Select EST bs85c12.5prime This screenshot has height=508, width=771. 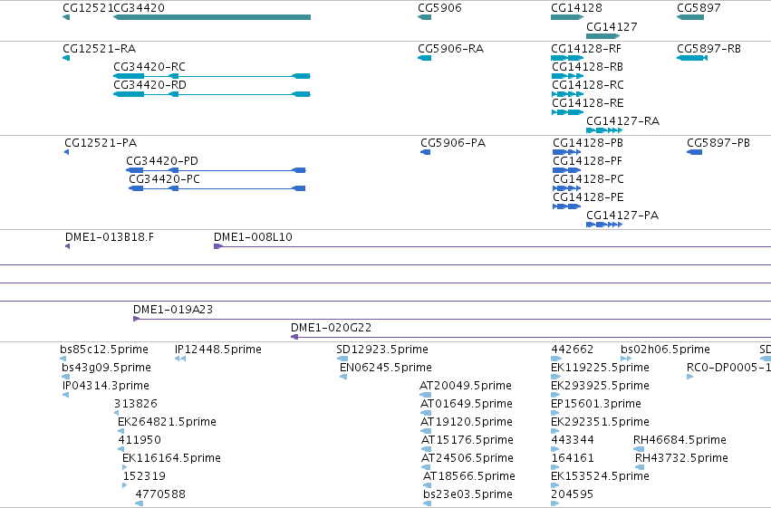104,350
